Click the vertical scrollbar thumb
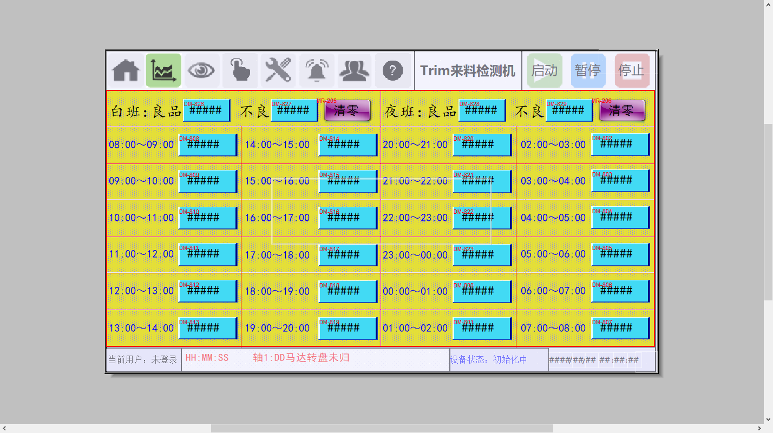773x433 pixels. (x=768, y=212)
